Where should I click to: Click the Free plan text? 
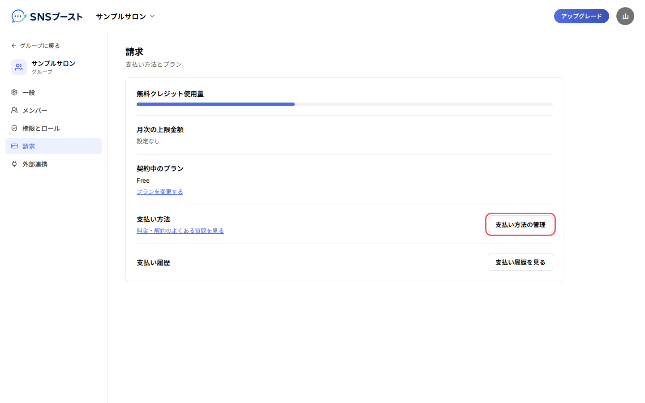pyautogui.click(x=143, y=180)
